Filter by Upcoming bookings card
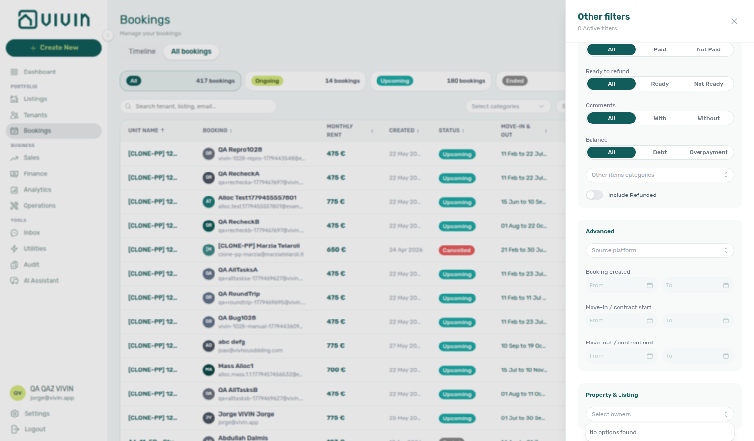 [431, 81]
